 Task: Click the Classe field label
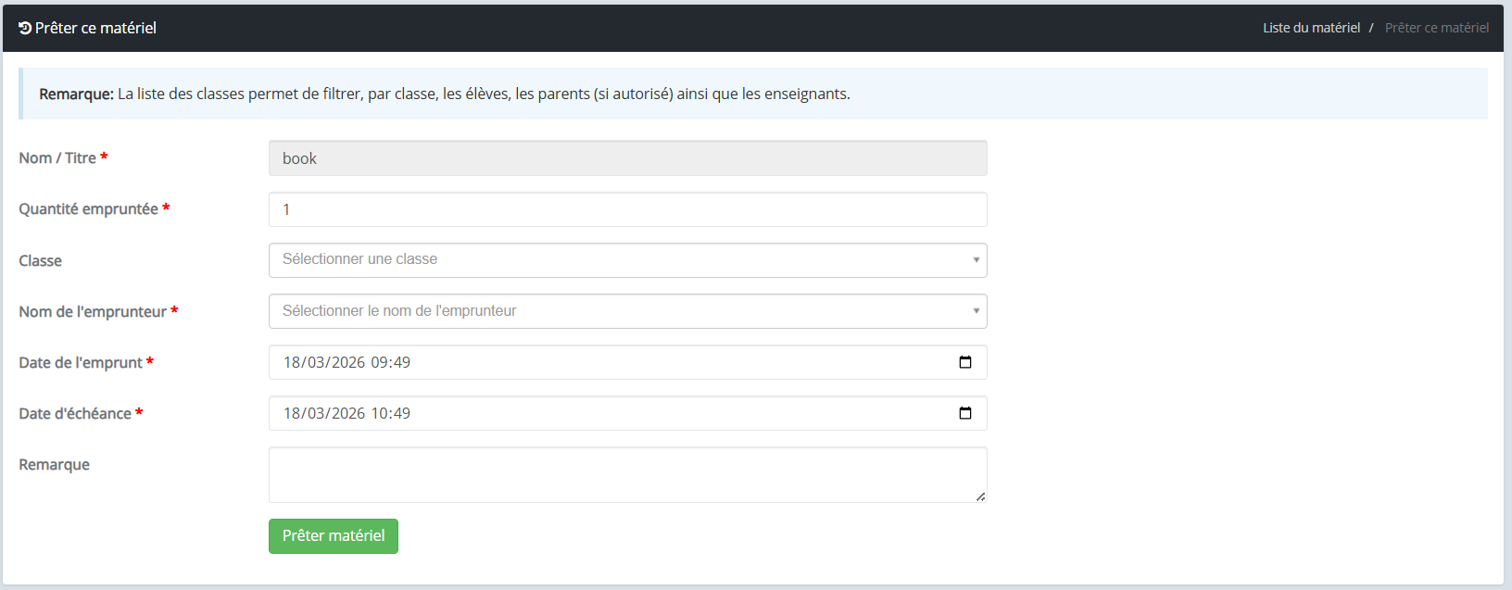pyautogui.click(x=40, y=261)
